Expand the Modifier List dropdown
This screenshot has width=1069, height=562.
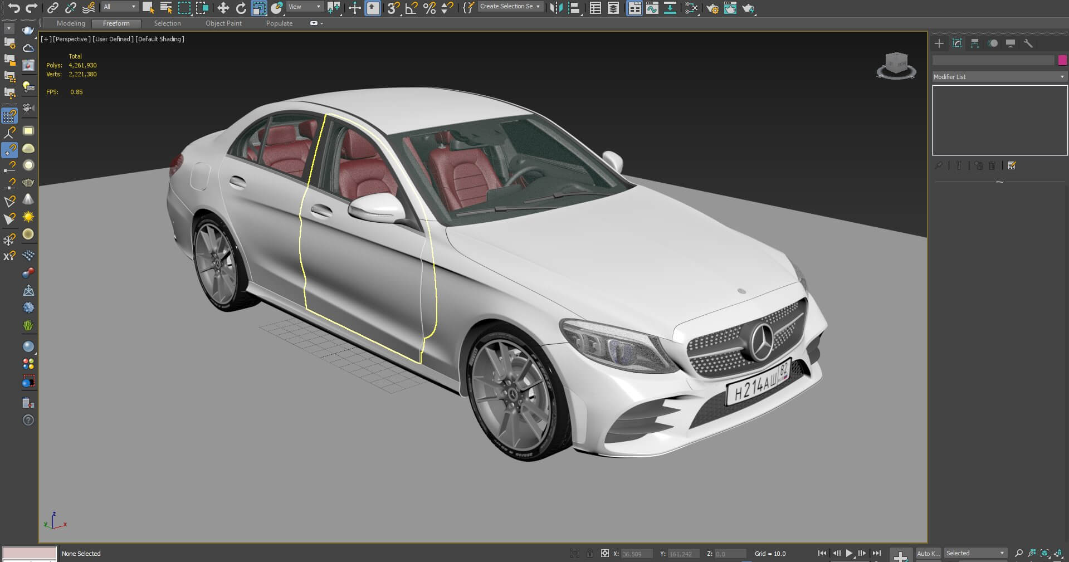(x=1000, y=77)
